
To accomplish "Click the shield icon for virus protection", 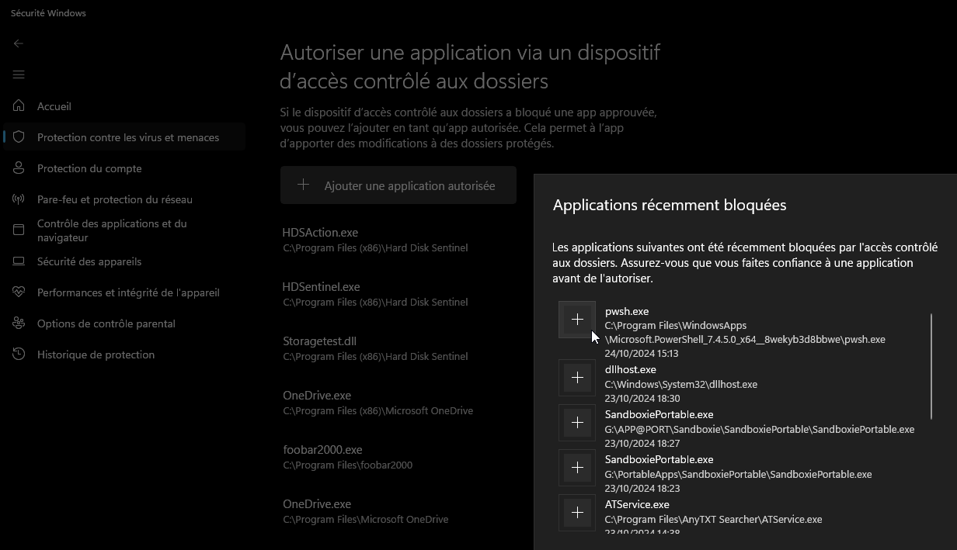I will tap(19, 137).
